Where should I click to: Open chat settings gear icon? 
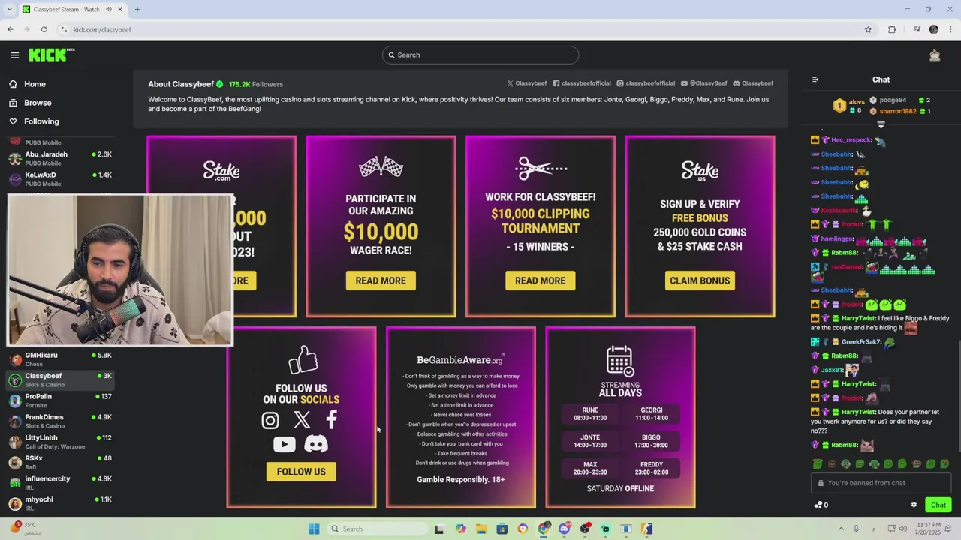point(914,505)
